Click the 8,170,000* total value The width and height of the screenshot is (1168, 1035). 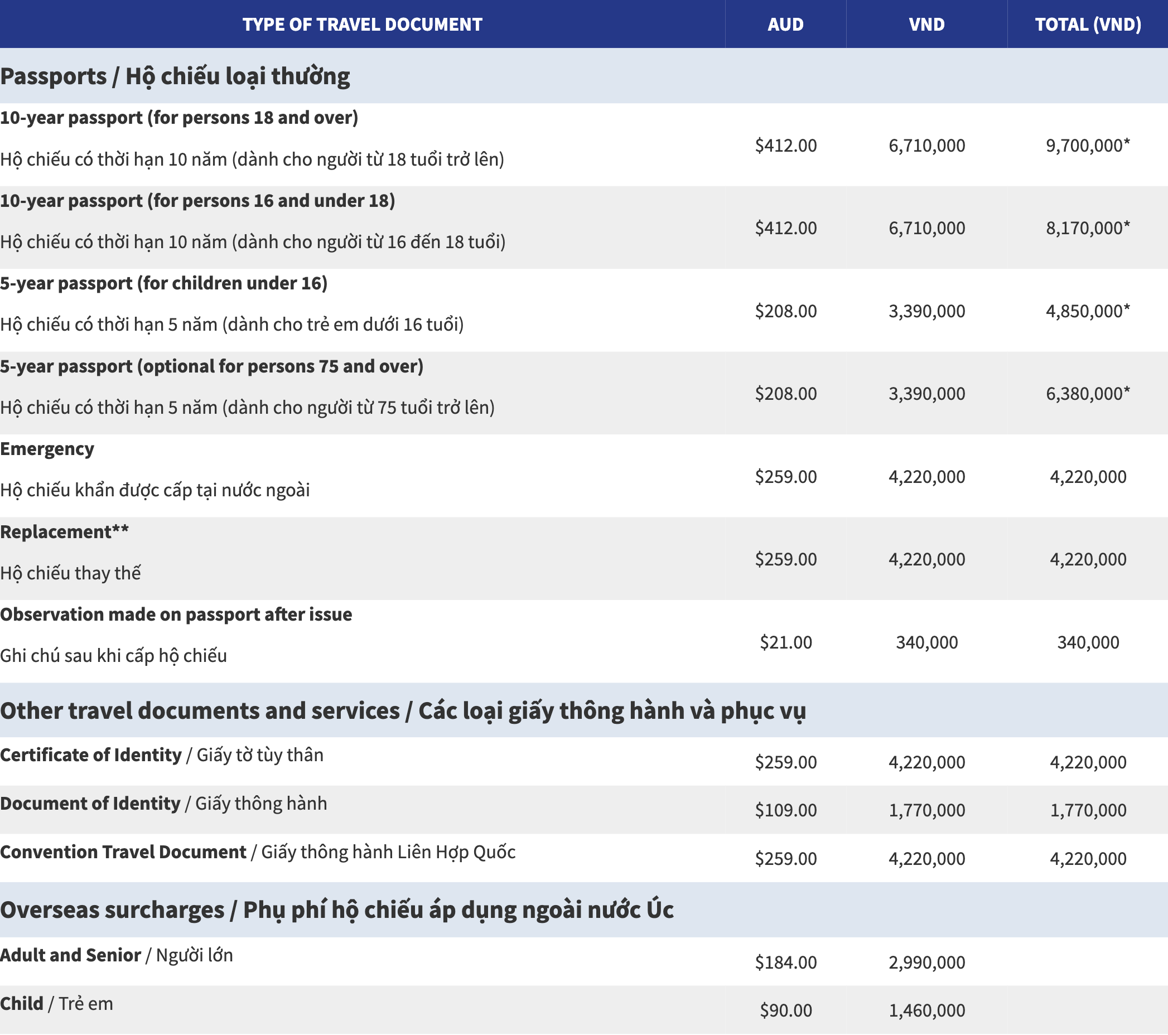click(x=1088, y=229)
